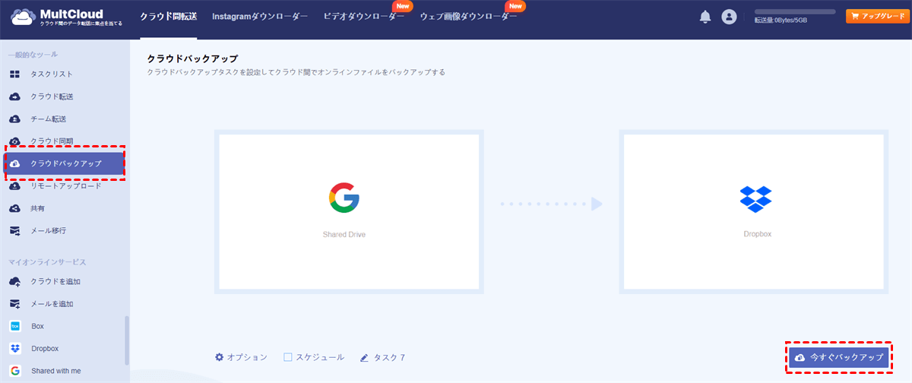This screenshot has height=383, width=912.
Task: Click the クラウドを追加 plus-cloud icon
Action: point(14,281)
